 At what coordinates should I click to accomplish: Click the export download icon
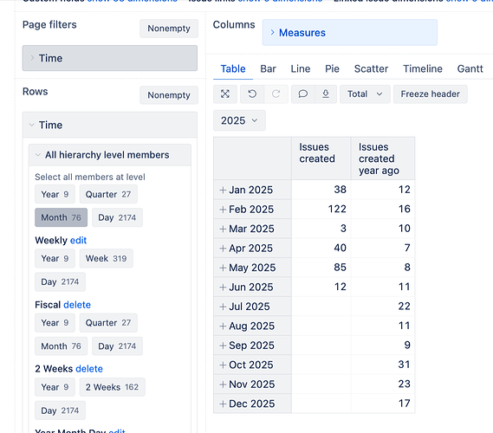[326, 94]
